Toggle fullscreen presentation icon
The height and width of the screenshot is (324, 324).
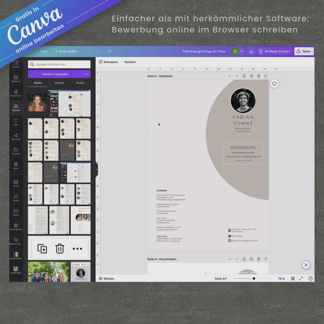(301, 279)
